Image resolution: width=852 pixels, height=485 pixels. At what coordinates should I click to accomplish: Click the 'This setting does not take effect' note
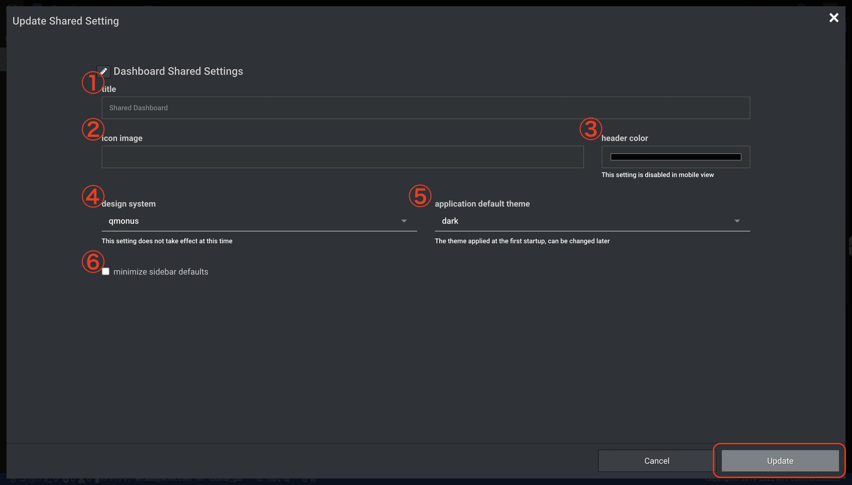pos(167,241)
